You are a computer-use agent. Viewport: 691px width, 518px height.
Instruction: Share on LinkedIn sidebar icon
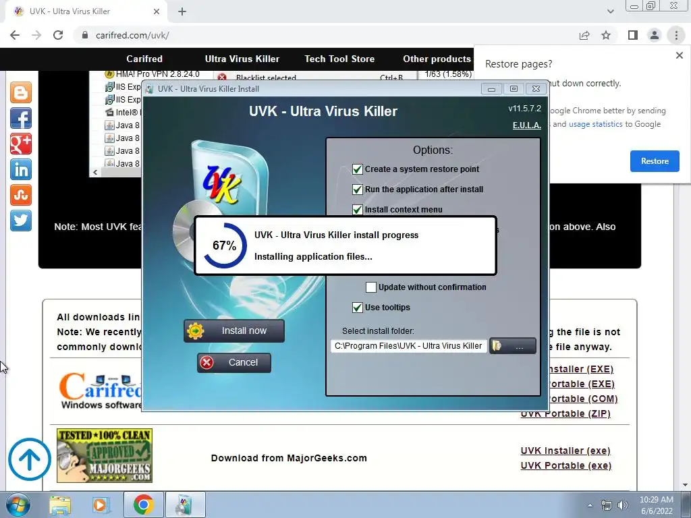(21, 169)
